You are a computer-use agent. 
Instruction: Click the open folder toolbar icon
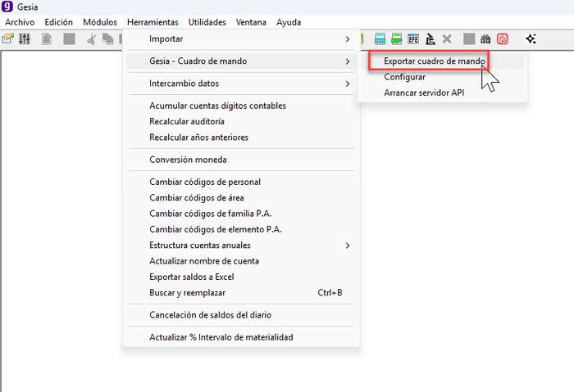[7, 38]
